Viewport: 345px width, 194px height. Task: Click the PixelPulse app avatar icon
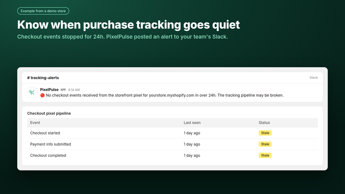click(x=32, y=92)
